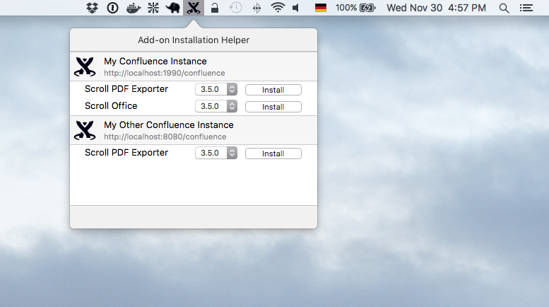Install Scroll Office add-on
This screenshot has height=307, width=549.
point(273,107)
